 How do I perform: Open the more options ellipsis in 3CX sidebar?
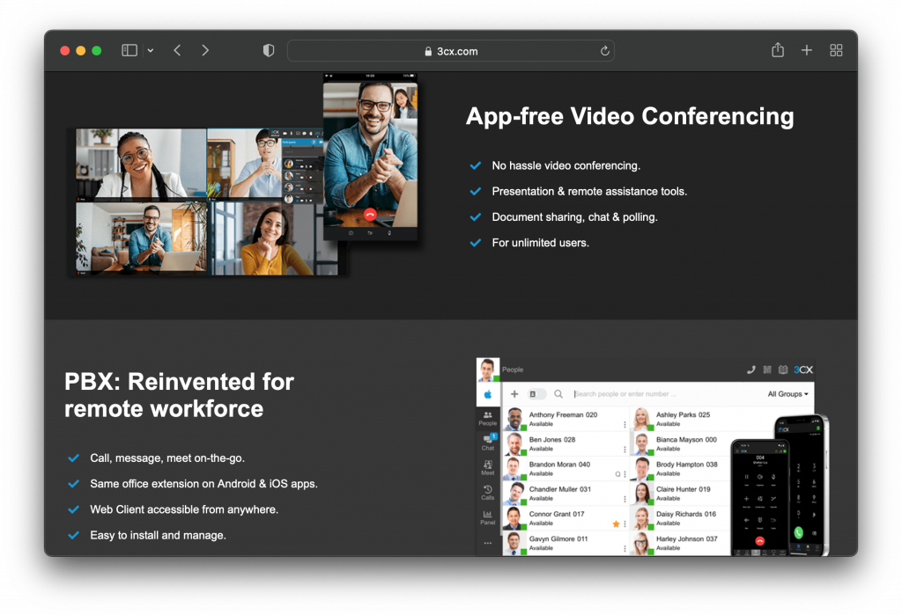click(x=487, y=543)
